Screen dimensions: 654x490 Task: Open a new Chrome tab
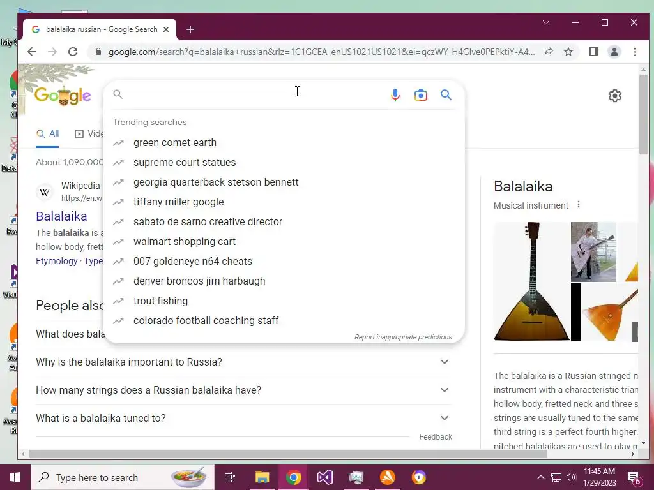coord(190,29)
